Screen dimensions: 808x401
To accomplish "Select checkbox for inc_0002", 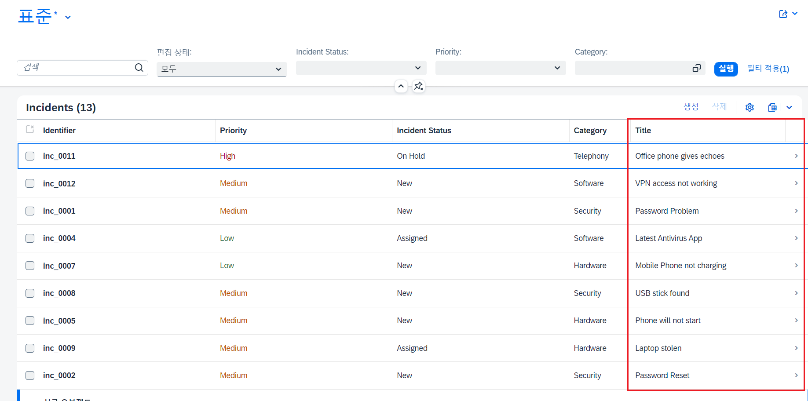I will [30, 375].
